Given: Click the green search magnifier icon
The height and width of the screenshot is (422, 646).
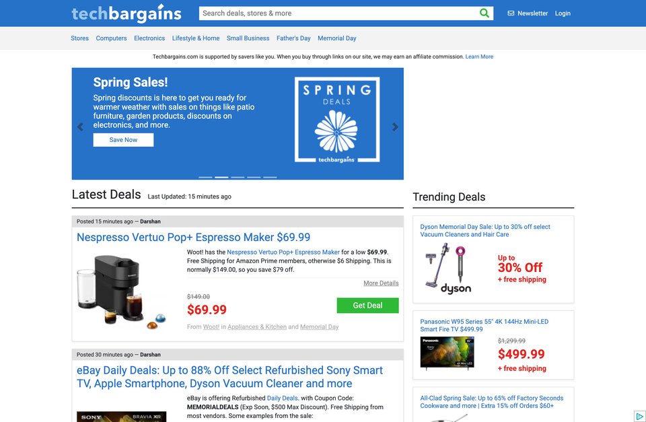Looking at the screenshot, I should pyautogui.click(x=485, y=13).
